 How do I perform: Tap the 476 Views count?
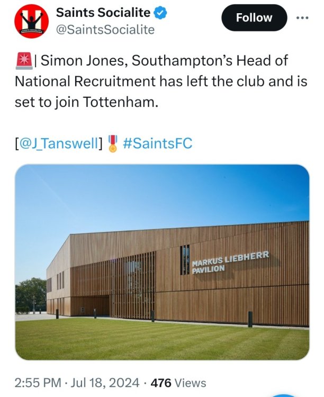pos(178,382)
